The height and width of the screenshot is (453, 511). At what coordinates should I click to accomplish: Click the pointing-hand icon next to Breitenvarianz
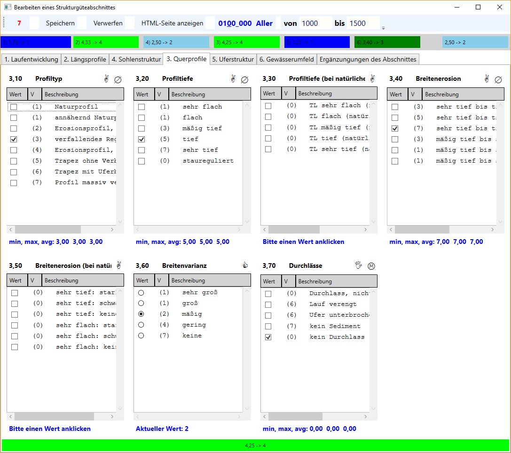244,266
